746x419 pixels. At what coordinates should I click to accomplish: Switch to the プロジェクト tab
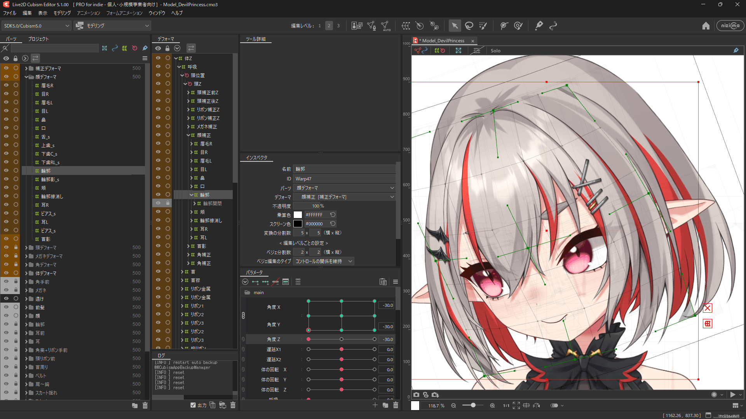pos(38,39)
